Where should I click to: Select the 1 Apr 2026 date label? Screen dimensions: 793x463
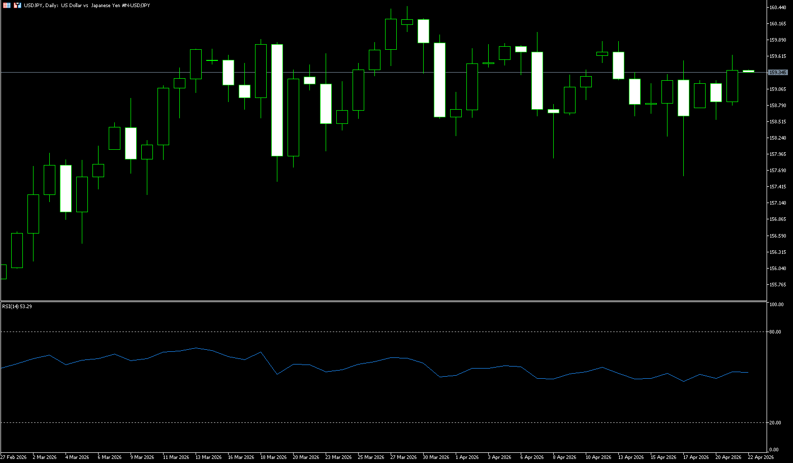click(467, 457)
